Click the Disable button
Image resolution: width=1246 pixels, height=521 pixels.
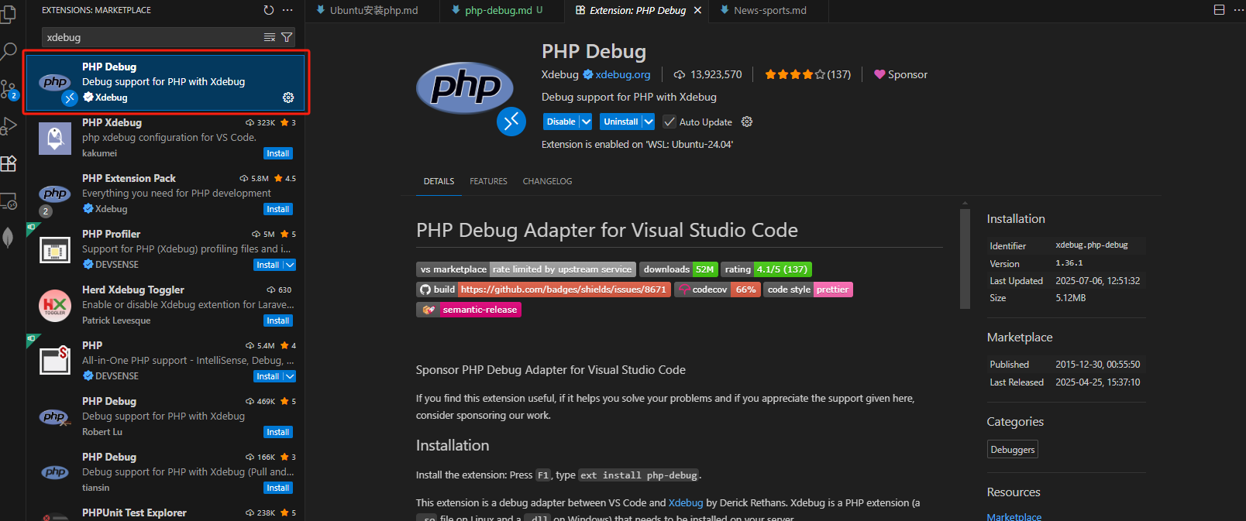pos(561,122)
